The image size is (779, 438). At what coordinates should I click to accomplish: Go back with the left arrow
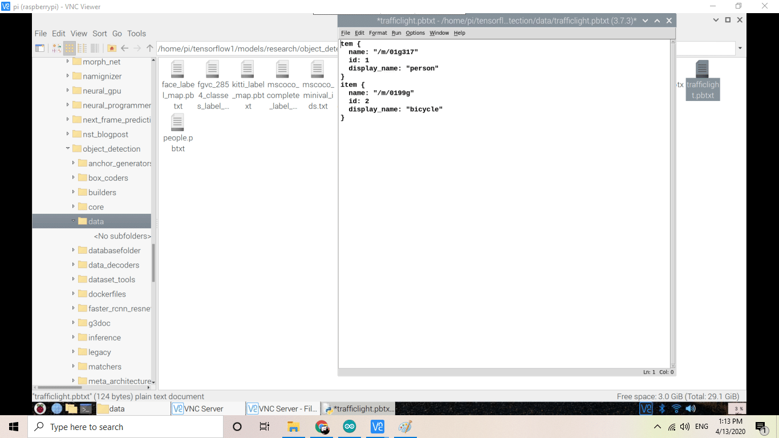tap(125, 48)
